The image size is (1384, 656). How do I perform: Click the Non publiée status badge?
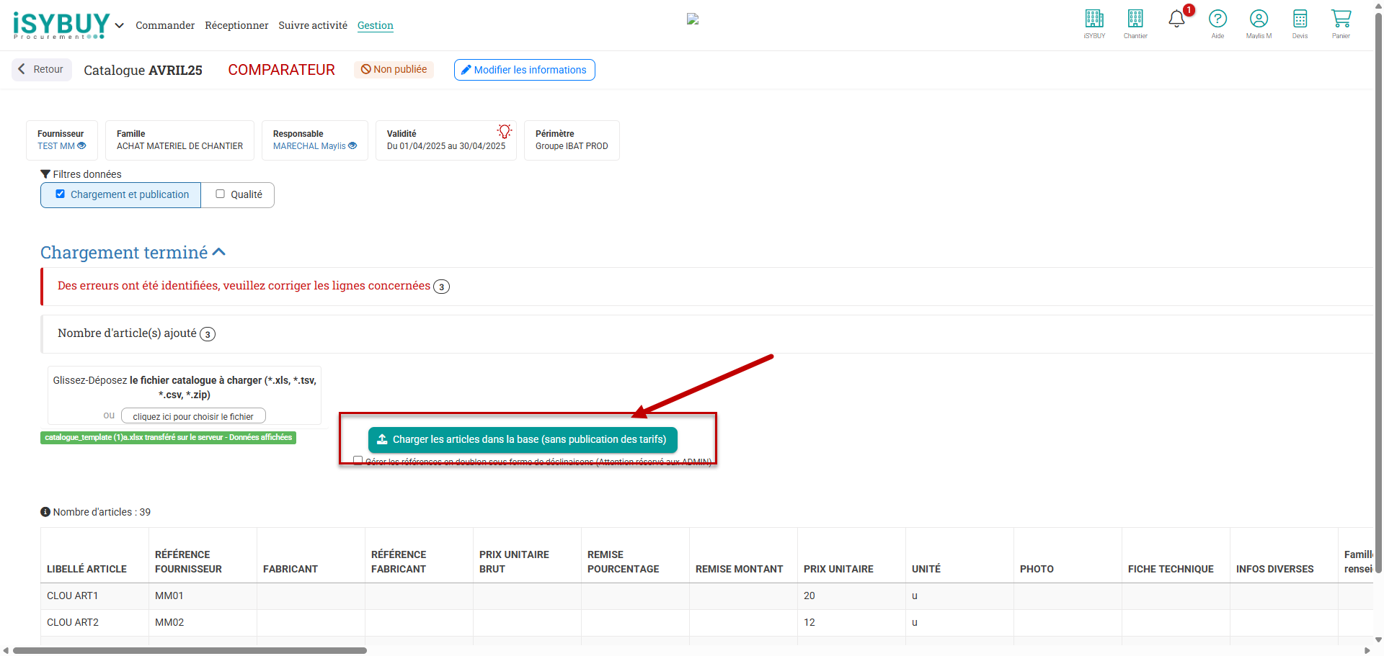click(394, 69)
